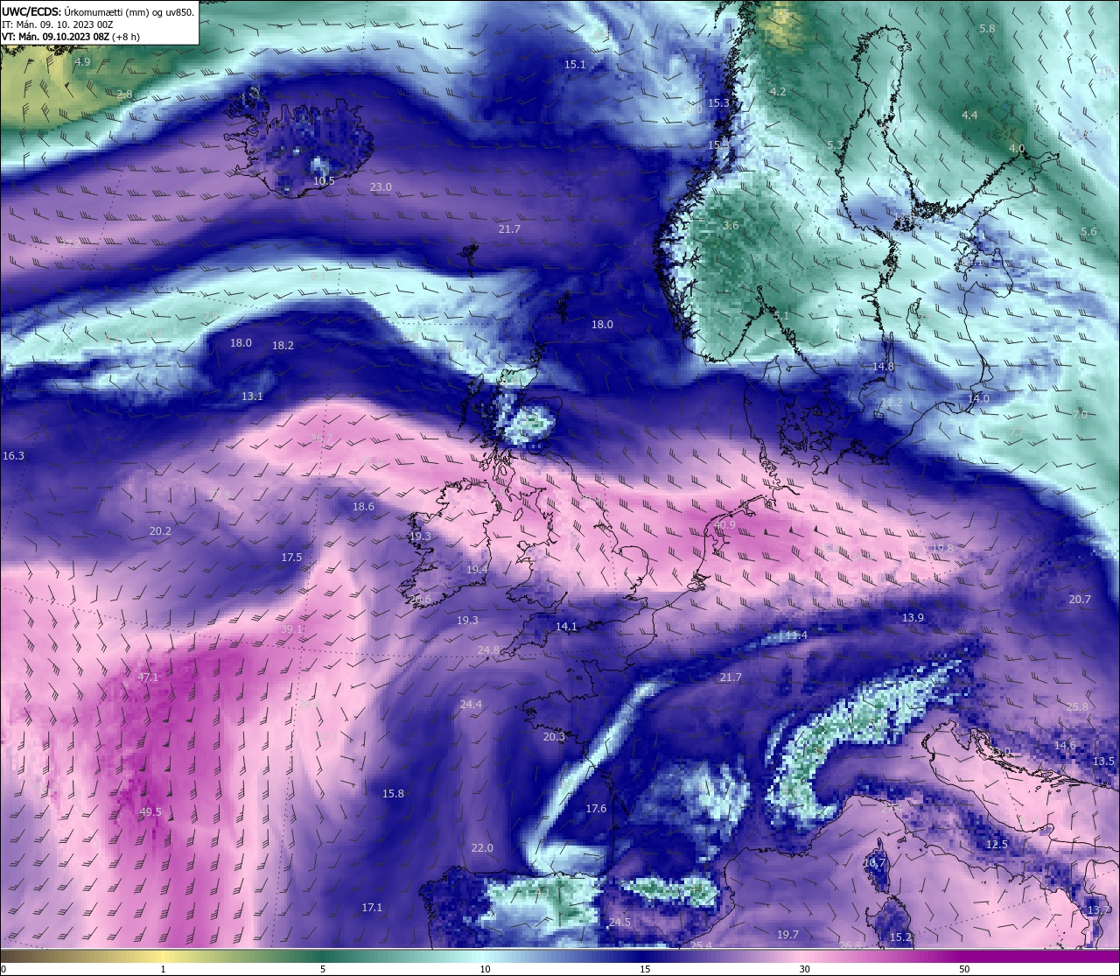The image size is (1120, 976).
Task: Click the 24.4 value west of Brittany
Action: (x=471, y=705)
